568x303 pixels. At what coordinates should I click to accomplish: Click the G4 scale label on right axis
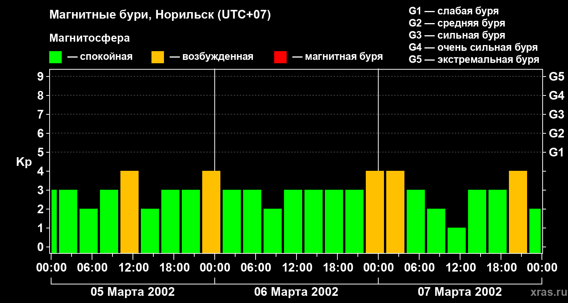(x=556, y=95)
